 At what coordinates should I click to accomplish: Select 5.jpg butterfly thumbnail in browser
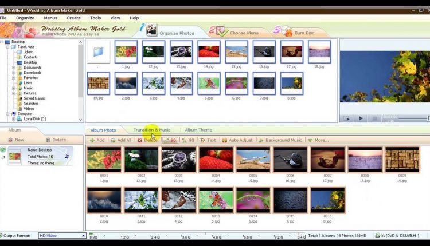pyautogui.click(x=209, y=84)
